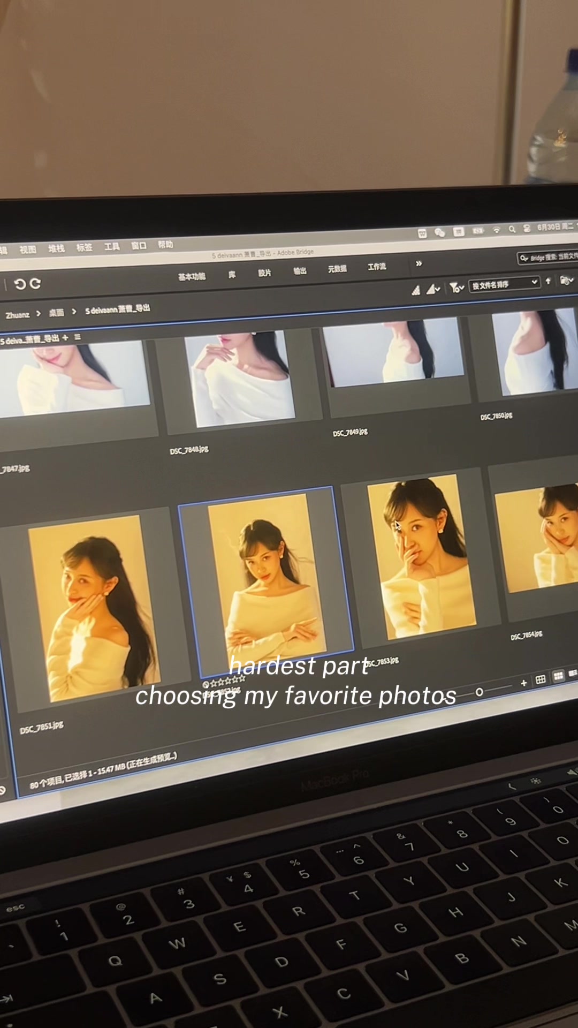The height and width of the screenshot is (1028, 578).
Task: Switch to the 胶片 workspace
Action: coord(264,273)
